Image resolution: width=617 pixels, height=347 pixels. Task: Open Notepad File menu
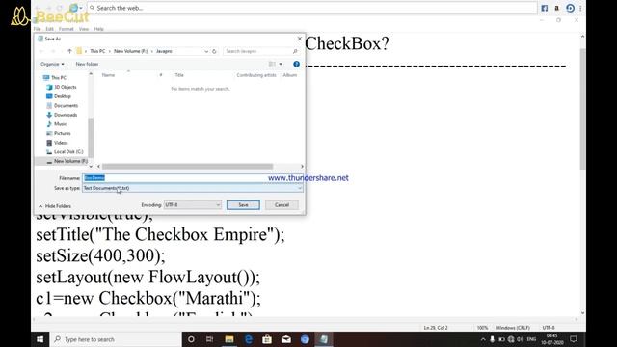(37, 29)
